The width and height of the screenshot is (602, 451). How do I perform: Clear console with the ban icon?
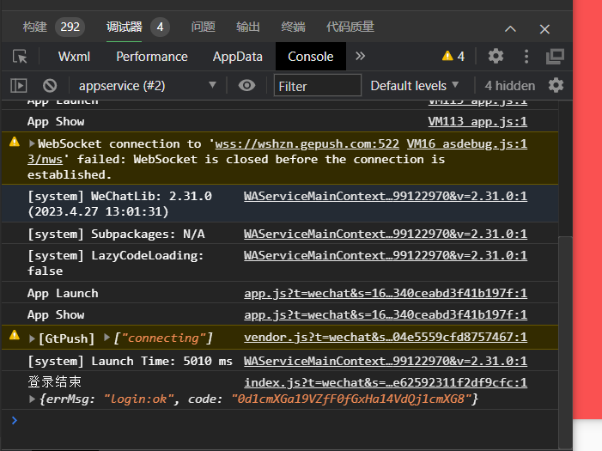pos(50,85)
